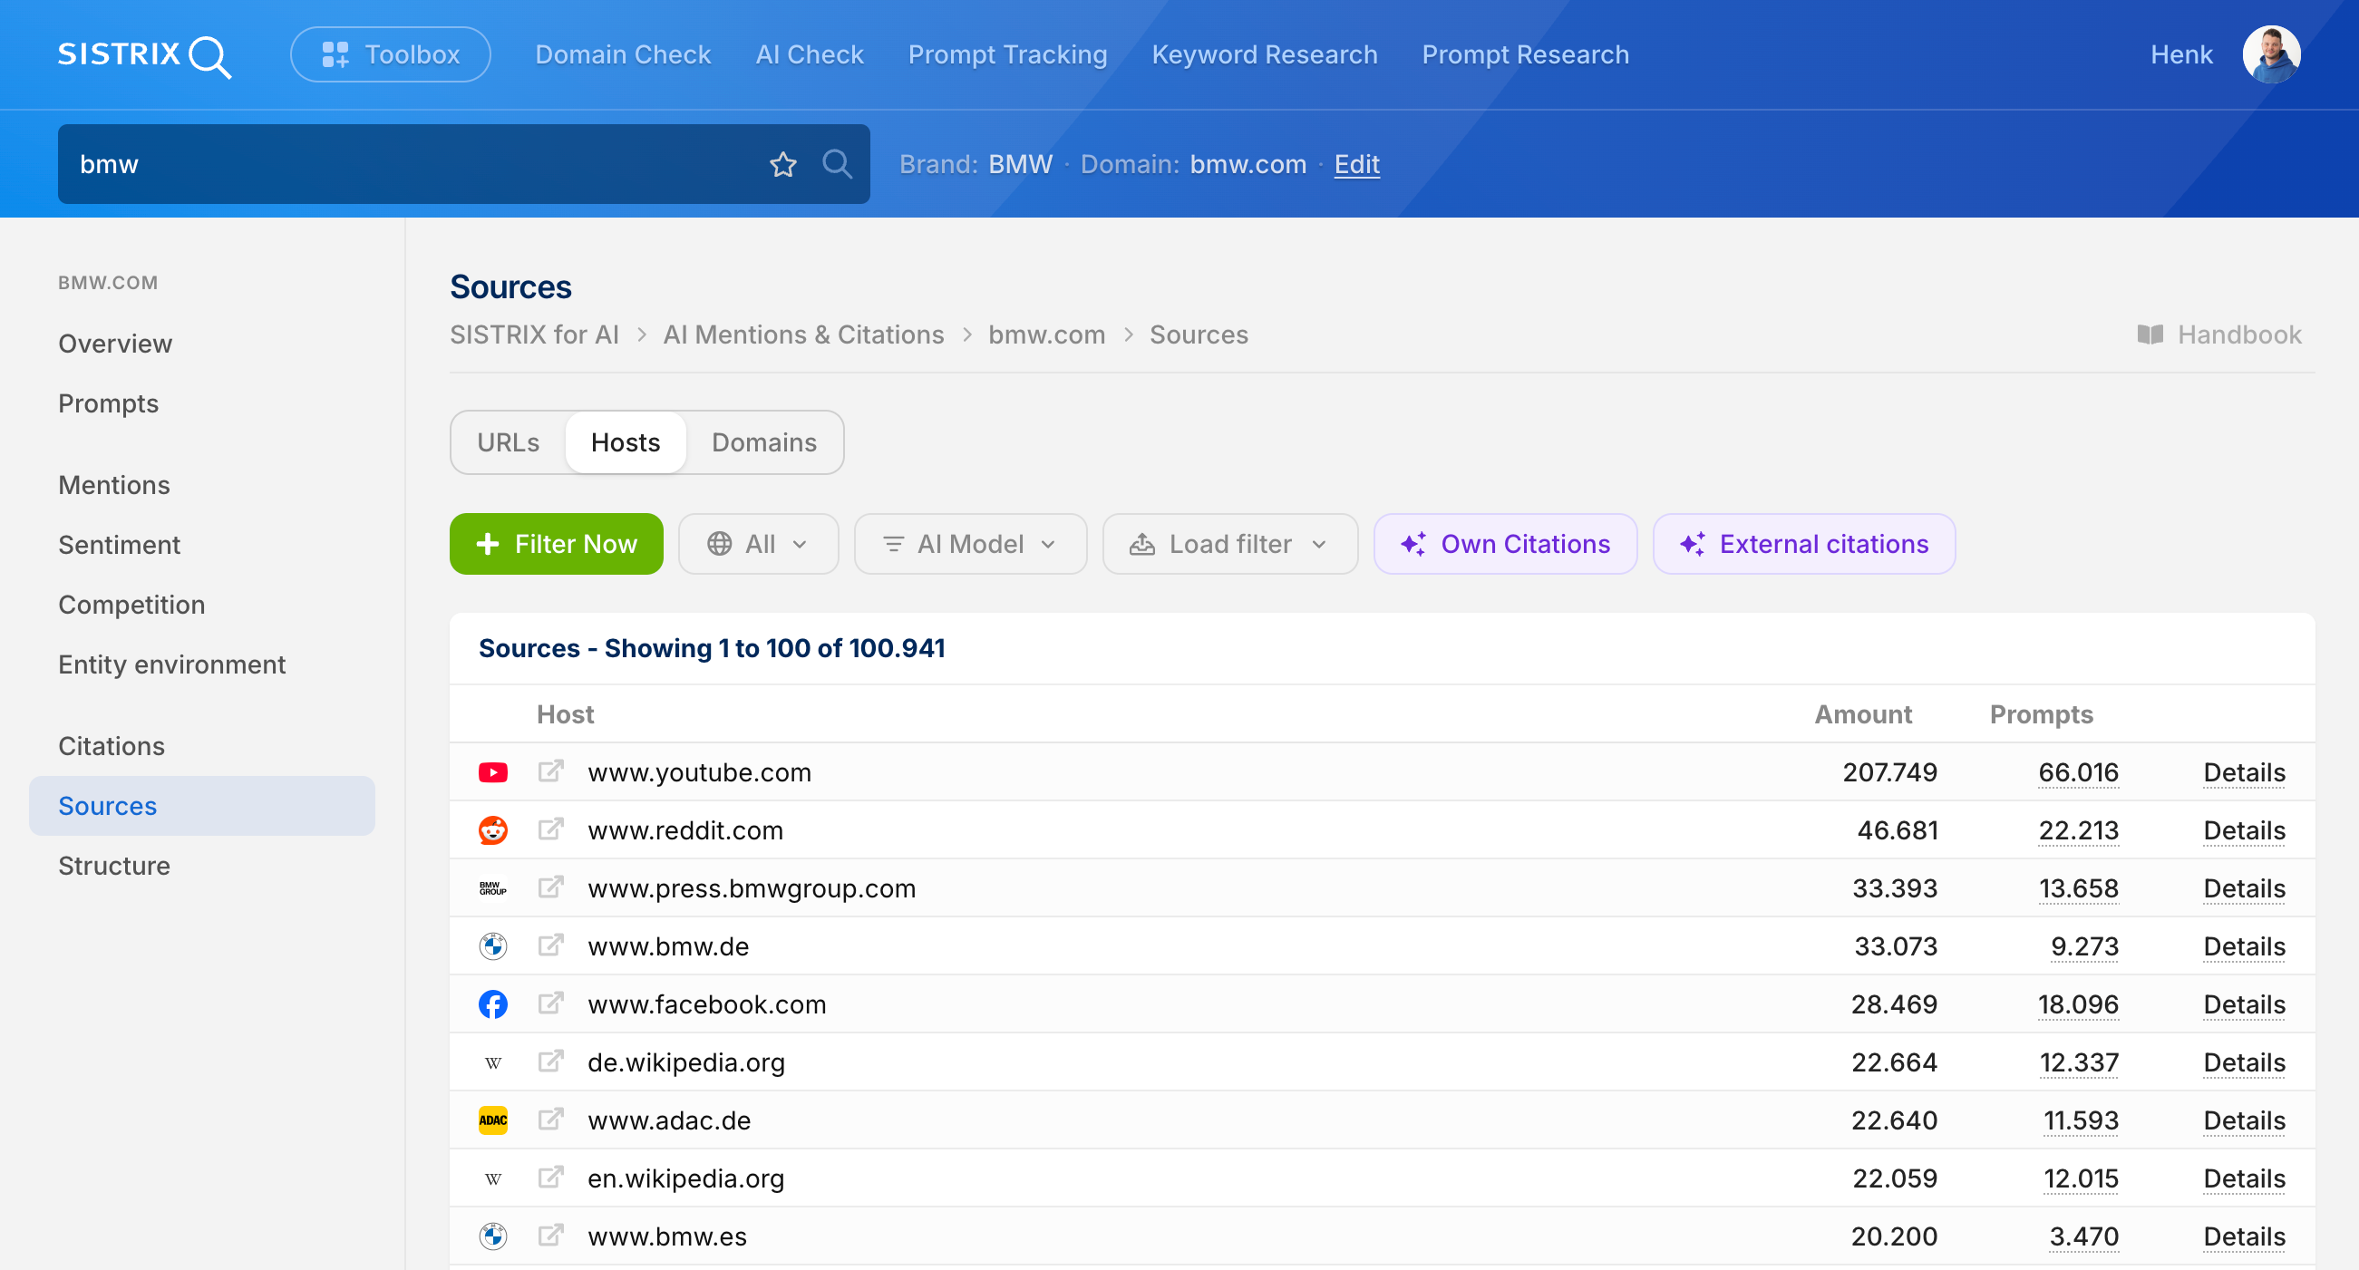Open Mentions in the sidebar

(114, 484)
